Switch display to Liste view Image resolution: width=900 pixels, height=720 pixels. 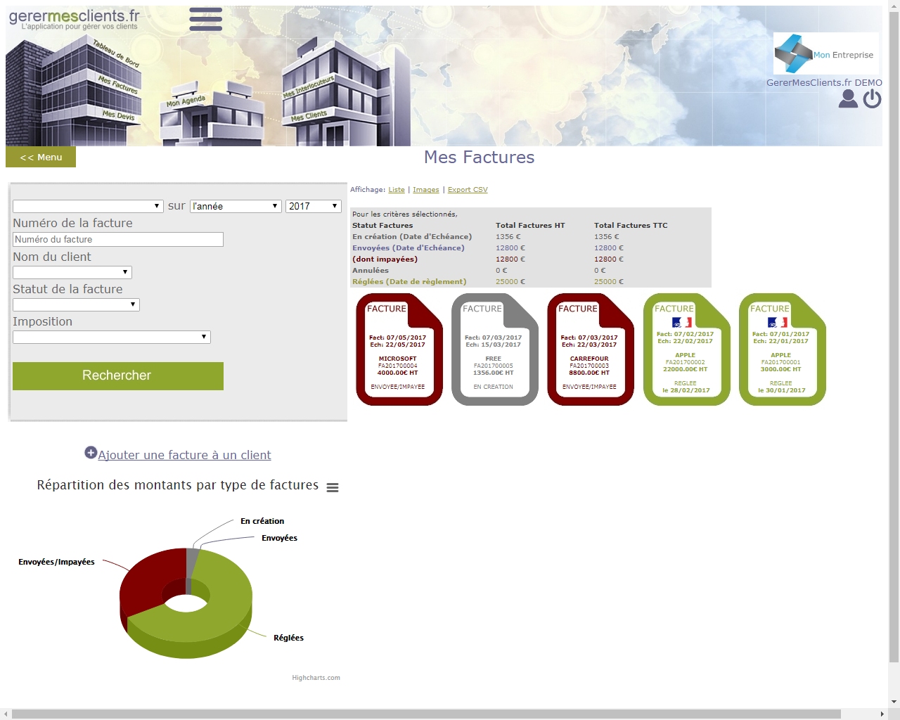(x=397, y=190)
